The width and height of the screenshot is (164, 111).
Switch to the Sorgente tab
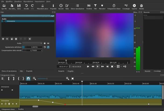61,71
